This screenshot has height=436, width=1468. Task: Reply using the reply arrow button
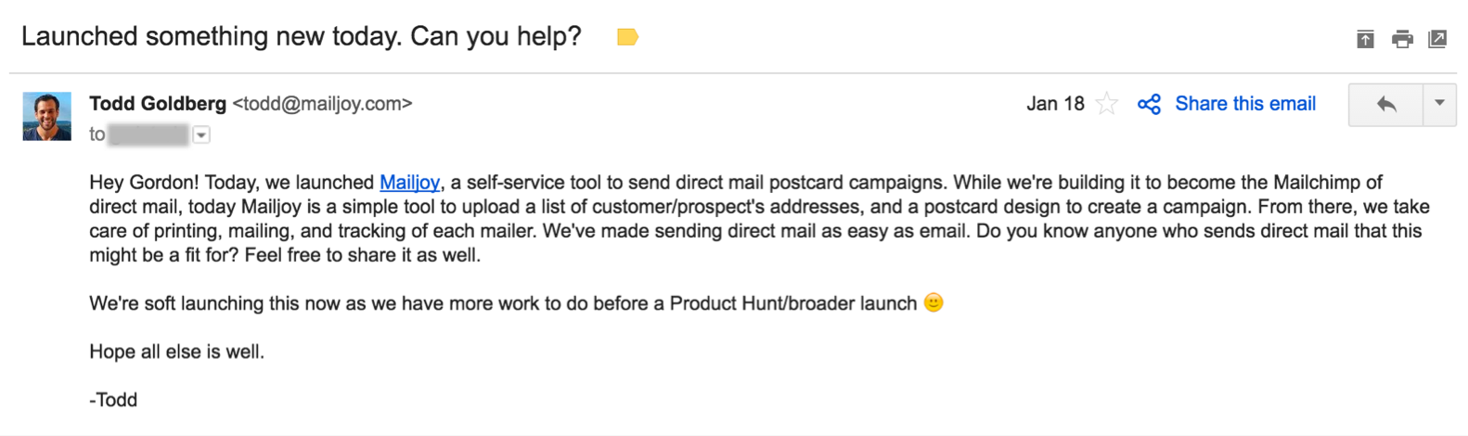pyautogui.click(x=1385, y=104)
